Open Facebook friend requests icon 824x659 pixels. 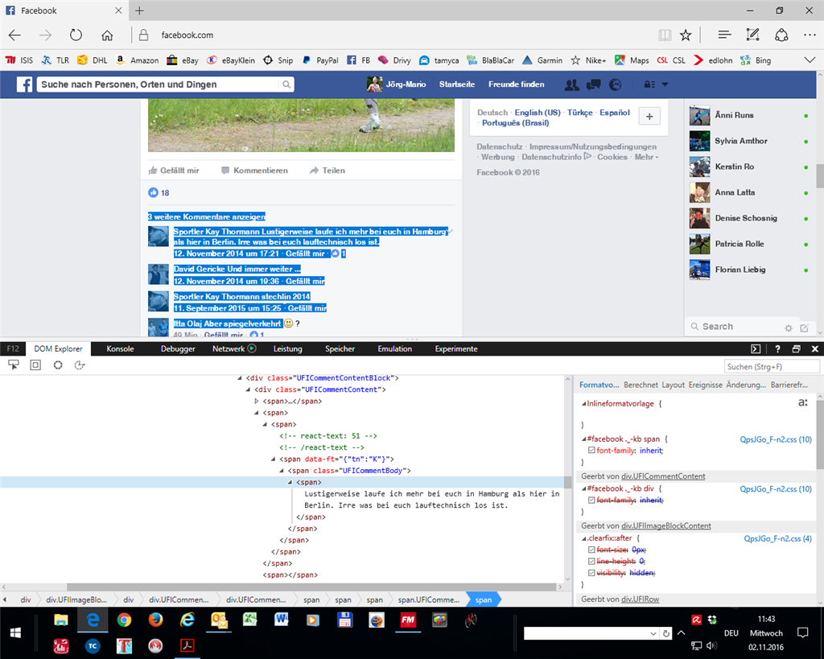click(x=572, y=84)
